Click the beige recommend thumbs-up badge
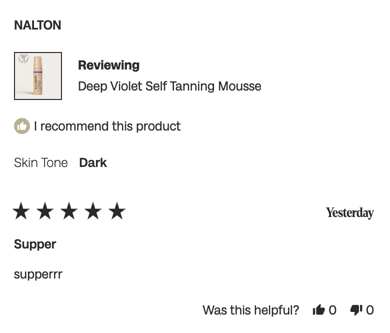This screenshot has width=390, height=333. click(x=22, y=126)
